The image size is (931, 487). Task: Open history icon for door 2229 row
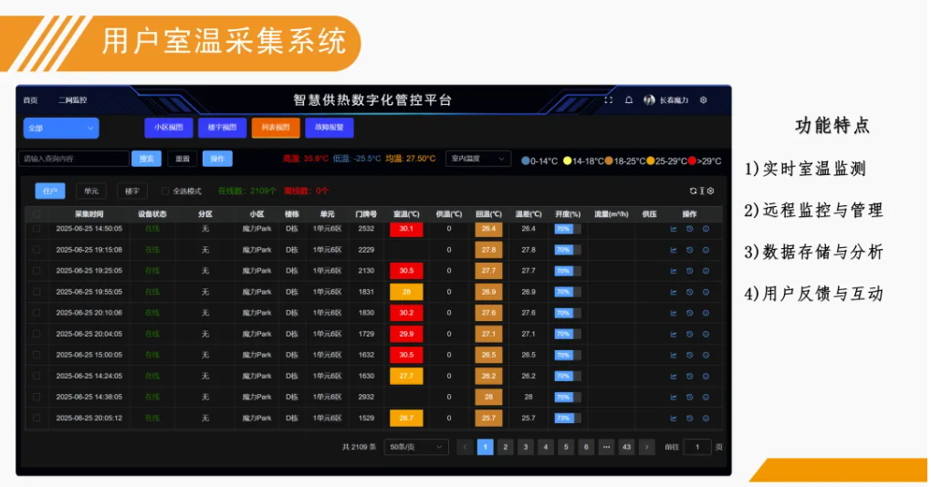(689, 250)
